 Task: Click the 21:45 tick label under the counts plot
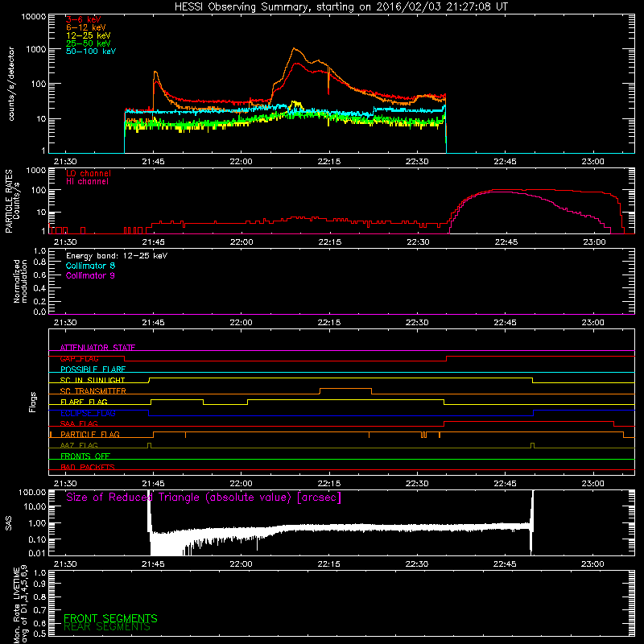pos(153,162)
